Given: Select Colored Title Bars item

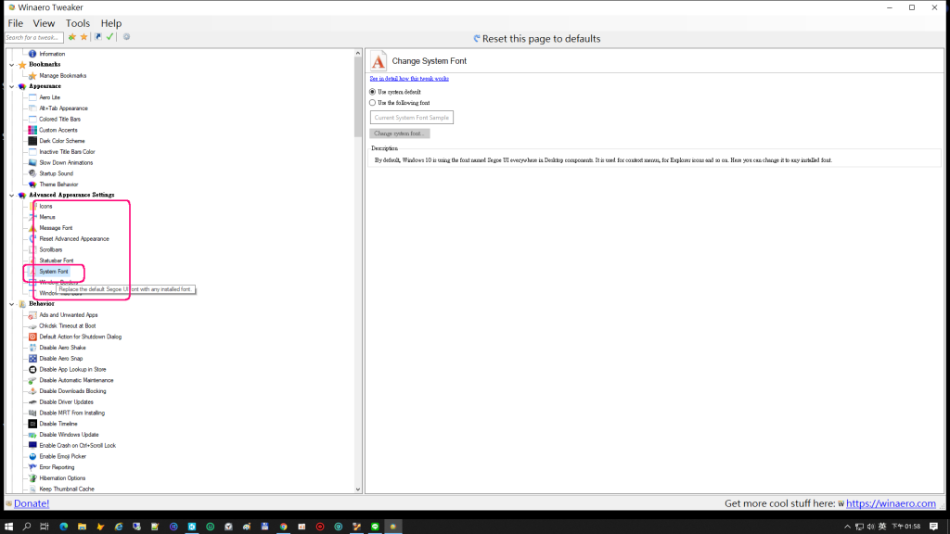Looking at the screenshot, I should point(59,120).
